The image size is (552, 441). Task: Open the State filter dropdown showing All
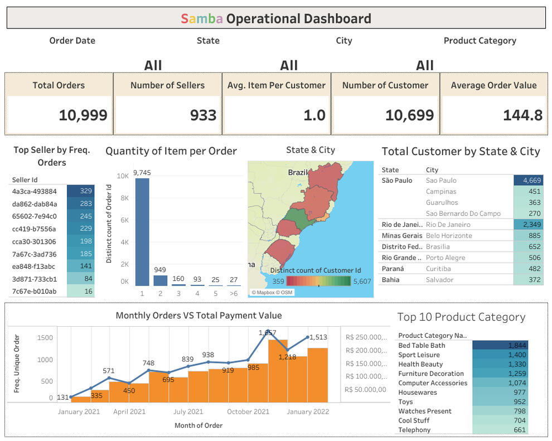point(153,65)
